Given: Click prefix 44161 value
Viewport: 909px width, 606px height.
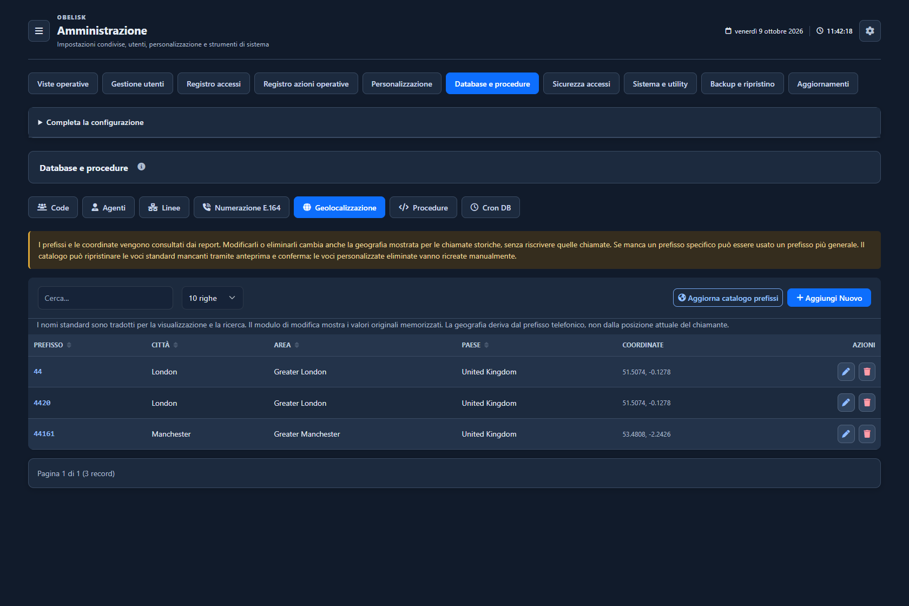Looking at the screenshot, I should (44, 434).
